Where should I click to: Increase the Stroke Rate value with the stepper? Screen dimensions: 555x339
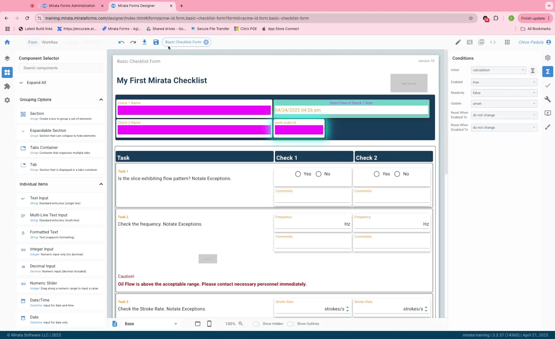point(348,307)
